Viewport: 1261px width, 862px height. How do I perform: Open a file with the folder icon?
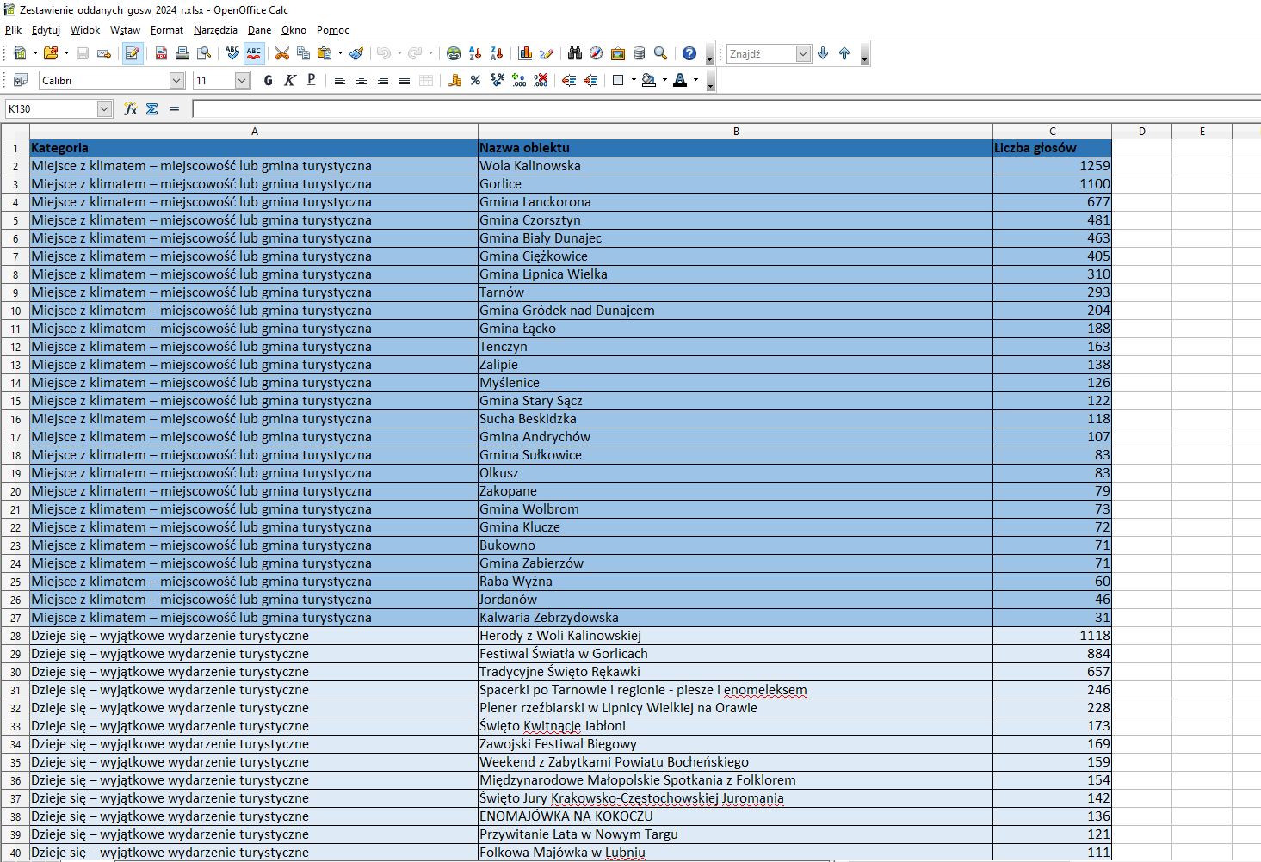pyautogui.click(x=51, y=53)
